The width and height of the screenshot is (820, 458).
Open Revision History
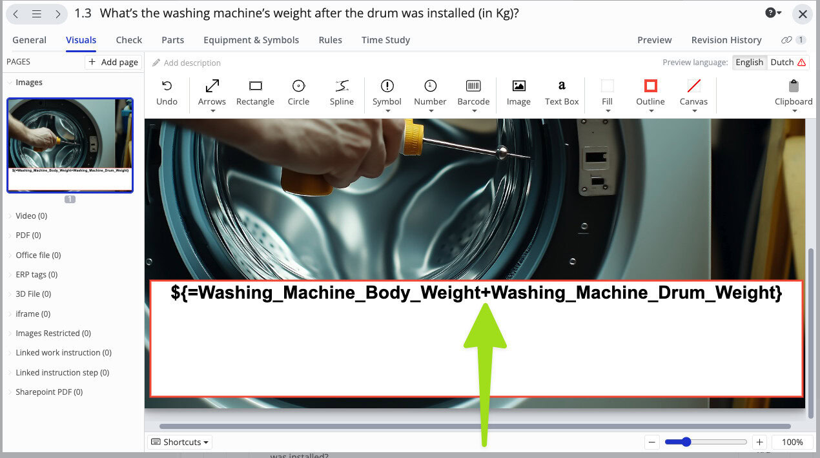click(726, 40)
